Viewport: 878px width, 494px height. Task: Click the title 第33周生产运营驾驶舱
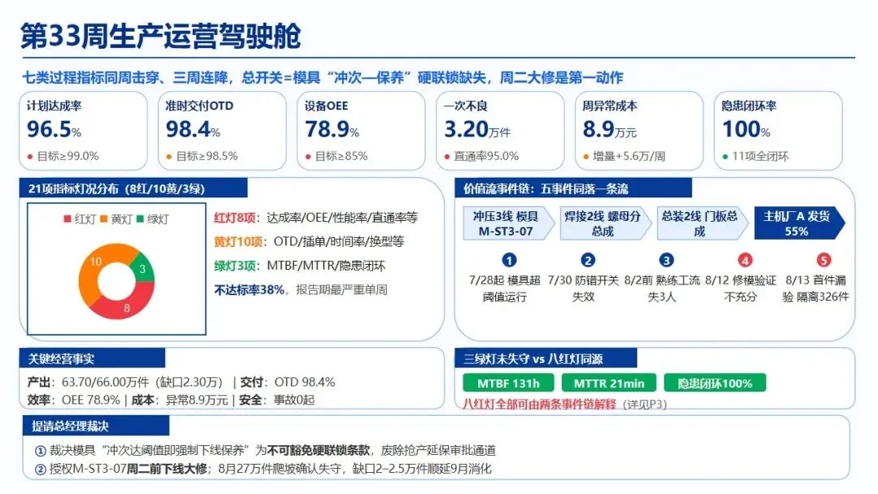pos(161,37)
